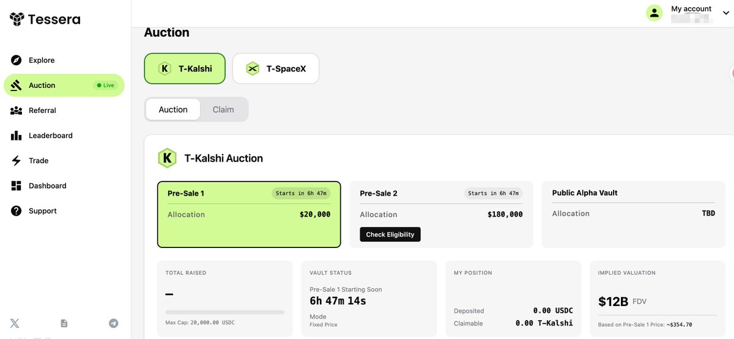Click the TBD allocation value
Screen dimensions: 734x339
pos(708,213)
